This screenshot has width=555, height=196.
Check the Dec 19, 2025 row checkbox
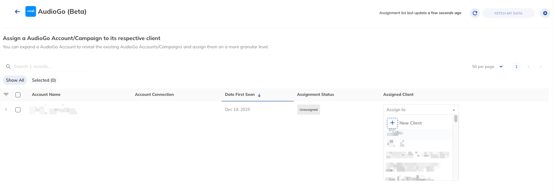[x=18, y=110]
